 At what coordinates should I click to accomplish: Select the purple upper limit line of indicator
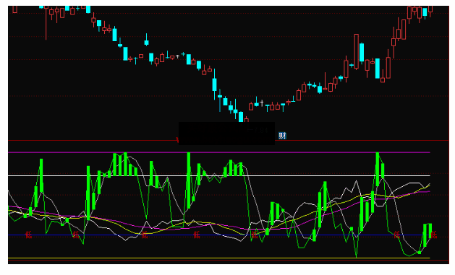pos(218,152)
